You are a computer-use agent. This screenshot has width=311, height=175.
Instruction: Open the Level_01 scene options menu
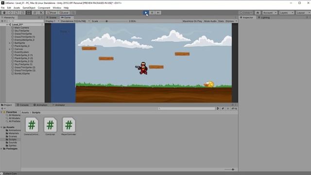pos(42,25)
